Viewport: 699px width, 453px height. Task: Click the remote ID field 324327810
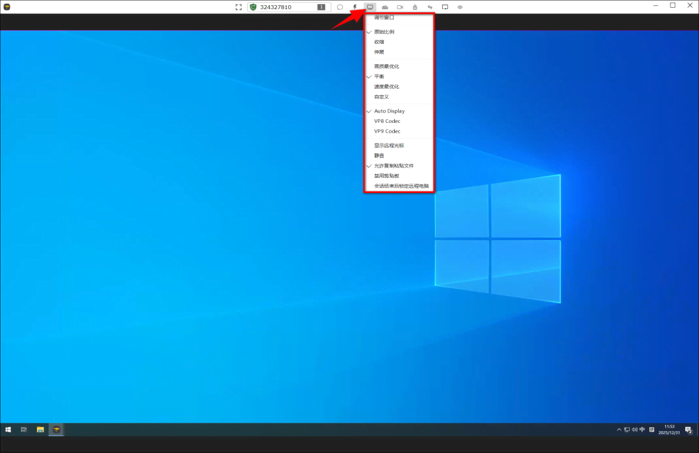pos(289,7)
